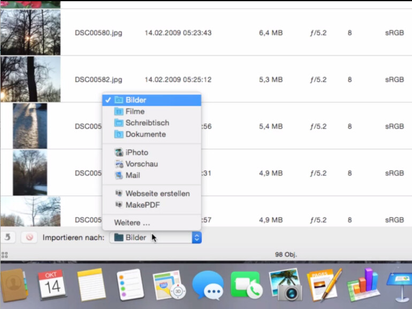Open Numbers from the Dock
This screenshot has height=309, width=412.
[363, 285]
